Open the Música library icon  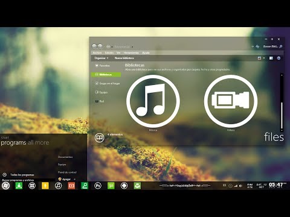pyautogui.click(x=153, y=101)
